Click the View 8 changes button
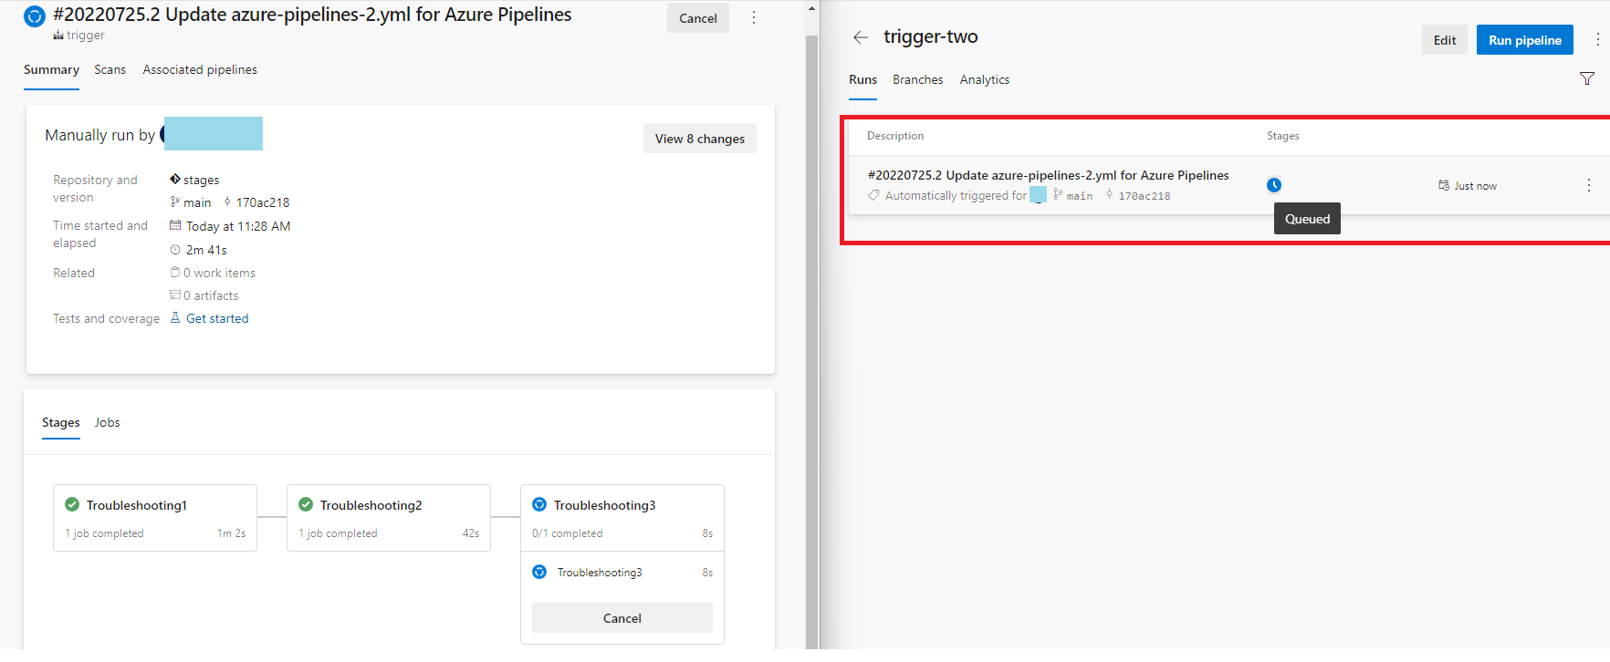1610x662 pixels. click(x=700, y=139)
